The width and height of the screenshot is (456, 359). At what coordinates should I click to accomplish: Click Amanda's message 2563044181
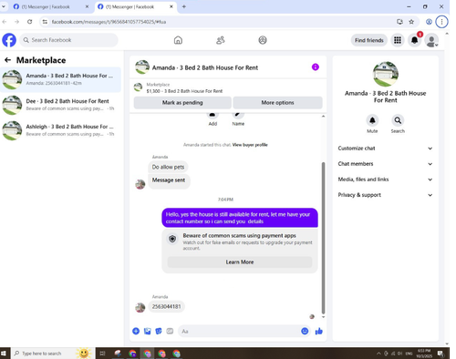coord(166,306)
